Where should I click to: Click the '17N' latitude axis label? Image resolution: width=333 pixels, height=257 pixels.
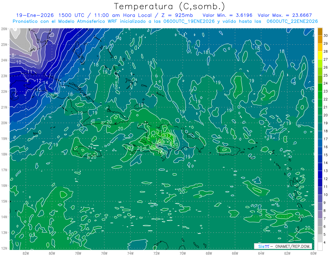[4, 170]
